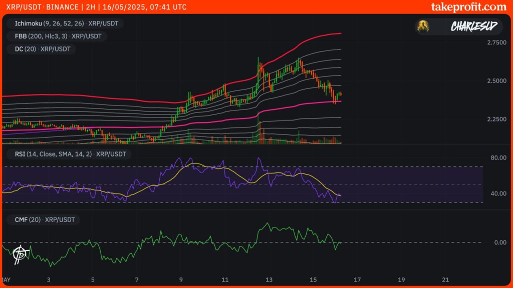Image resolution: width=513 pixels, height=288 pixels.
Task: Click the 2.2500 price axis label
Action: 497,119
